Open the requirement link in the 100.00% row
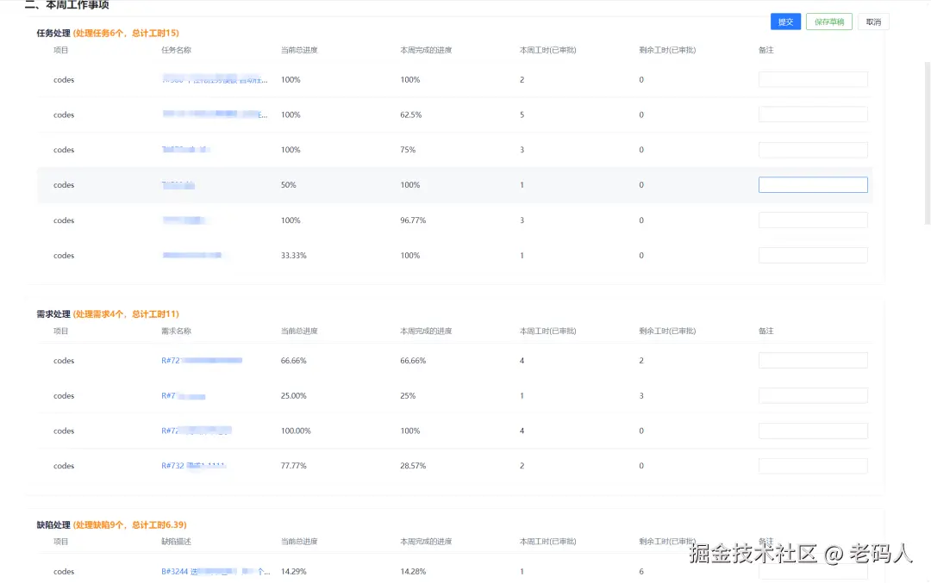This screenshot has height=583, width=931. point(197,431)
